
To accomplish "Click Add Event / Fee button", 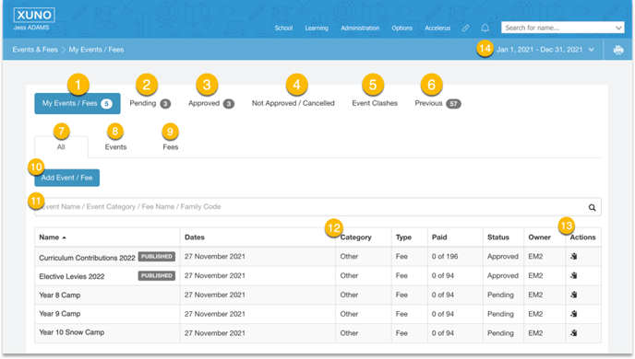I will 66,178.
